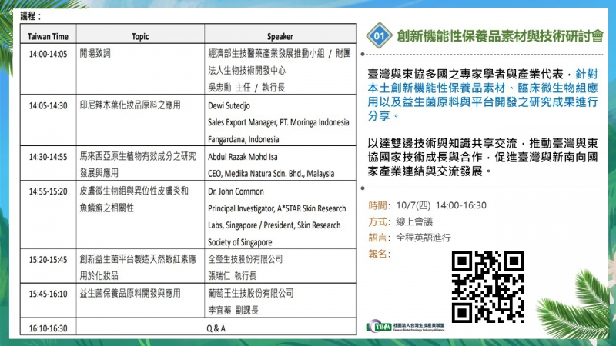Click the 時間 10/7 date and time line
The width and height of the screenshot is (616, 346).
click(427, 205)
